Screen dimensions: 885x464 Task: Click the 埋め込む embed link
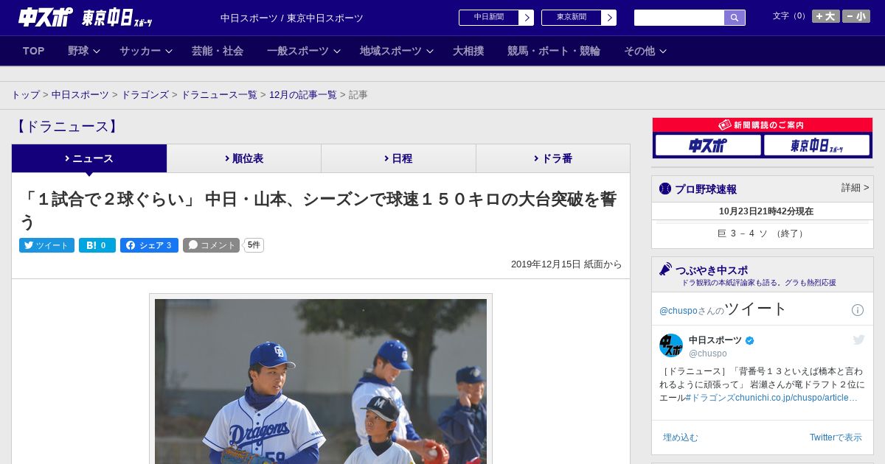(x=680, y=437)
